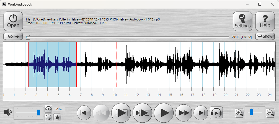The image size is (279, 124).
Task: Click the timeline ruler at 15 seconds
Action: point(170,95)
